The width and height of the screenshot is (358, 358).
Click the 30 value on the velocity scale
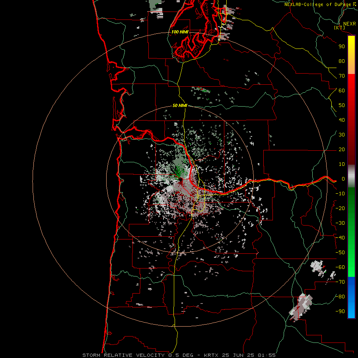point(342,135)
